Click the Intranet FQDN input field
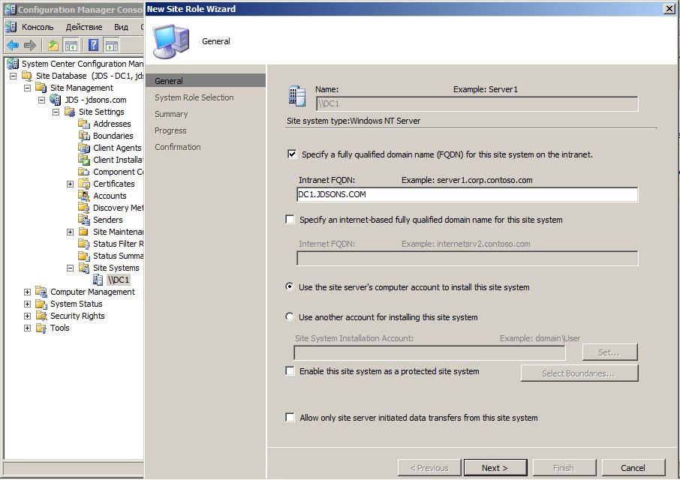This screenshot has width=680, height=480. pyautogui.click(x=468, y=194)
